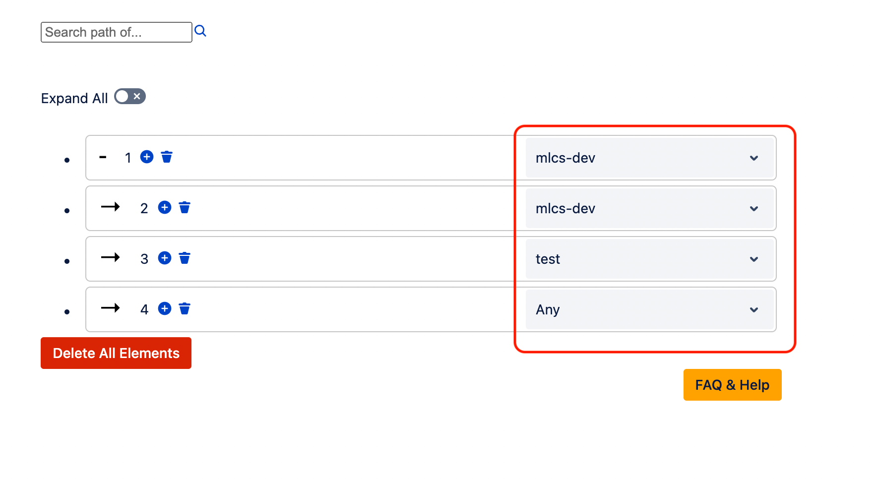Image resolution: width=876 pixels, height=480 pixels.
Task: Add a child to element 1
Action: click(147, 157)
